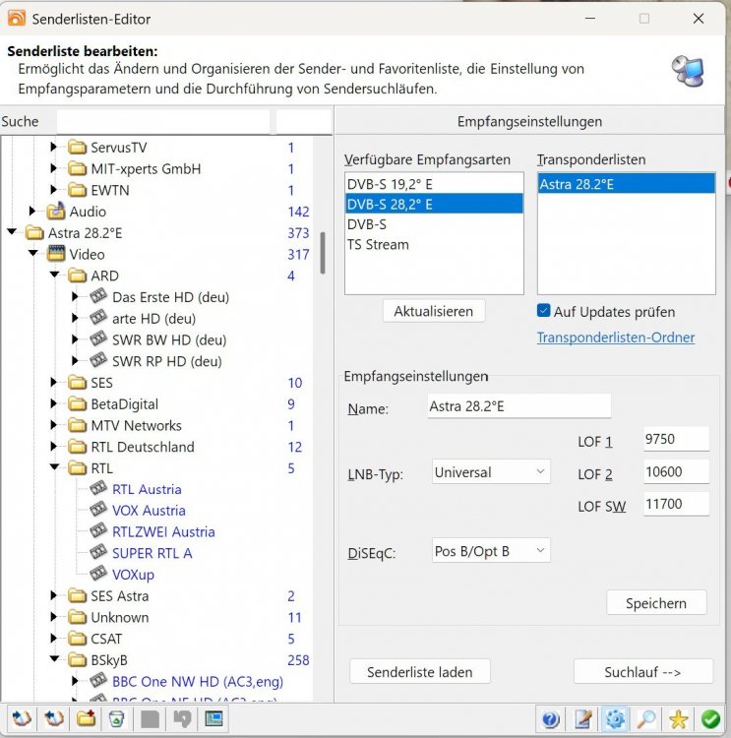Click the folder icon beside CSAT
731x738 pixels.
77,639
